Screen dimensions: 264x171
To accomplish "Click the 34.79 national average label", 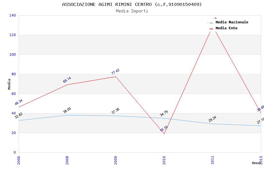I will tap(164, 113).
